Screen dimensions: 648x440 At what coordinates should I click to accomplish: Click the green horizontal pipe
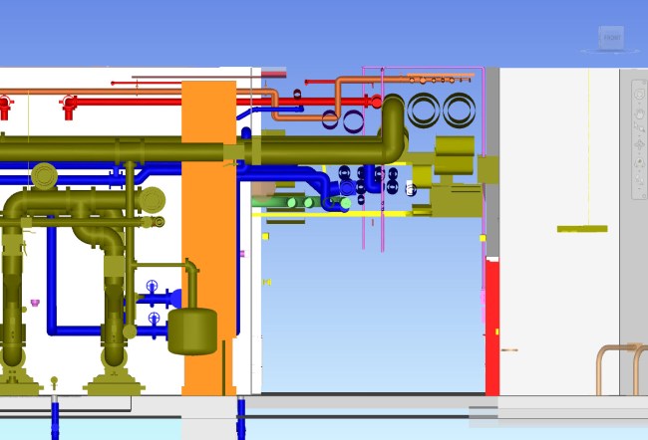(x=299, y=202)
